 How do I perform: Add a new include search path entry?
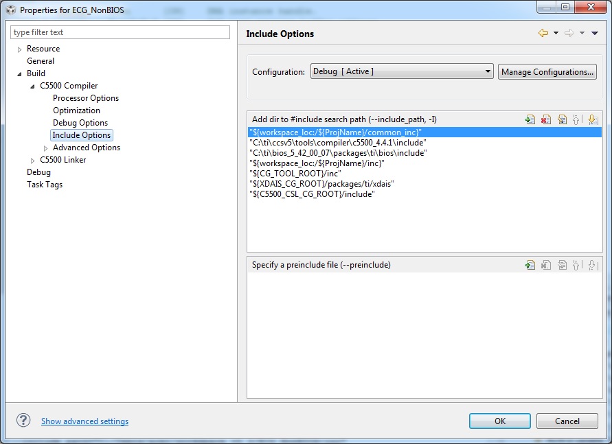pyautogui.click(x=530, y=119)
